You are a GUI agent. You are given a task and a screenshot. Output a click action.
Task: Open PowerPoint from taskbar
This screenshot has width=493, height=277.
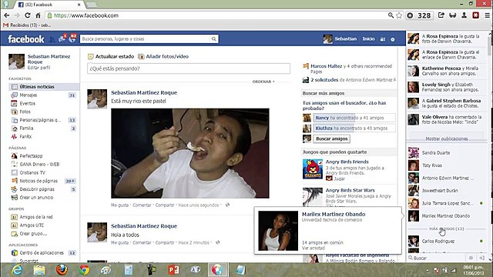(x=173, y=270)
